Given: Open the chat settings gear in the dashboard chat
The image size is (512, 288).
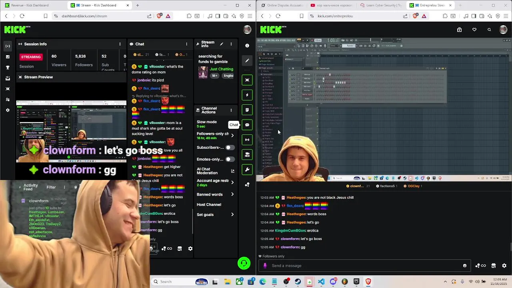Looking at the screenshot, I should click(x=190, y=249).
